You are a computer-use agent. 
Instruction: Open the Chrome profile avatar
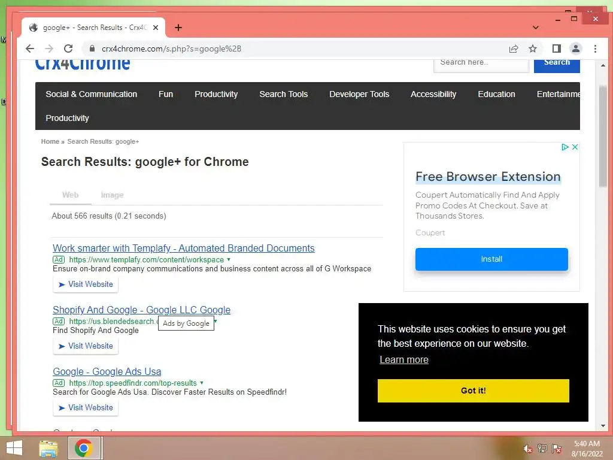click(x=575, y=49)
